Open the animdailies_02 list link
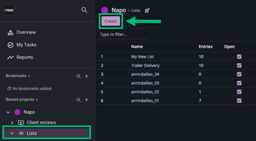Image resolution: width=256 pixels, height=141 pixels. (x=145, y=92)
